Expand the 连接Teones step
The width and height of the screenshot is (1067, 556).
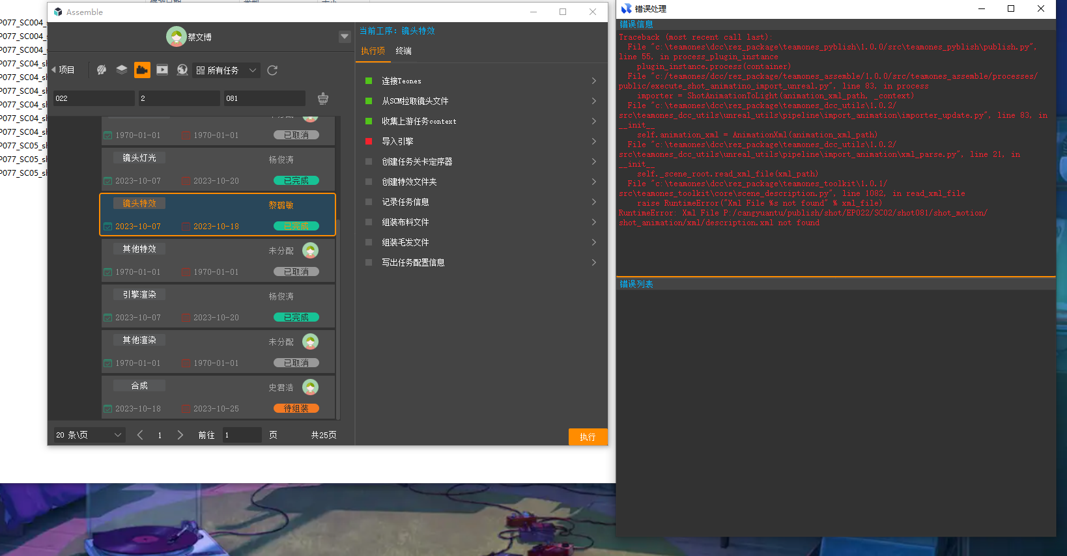click(x=594, y=81)
